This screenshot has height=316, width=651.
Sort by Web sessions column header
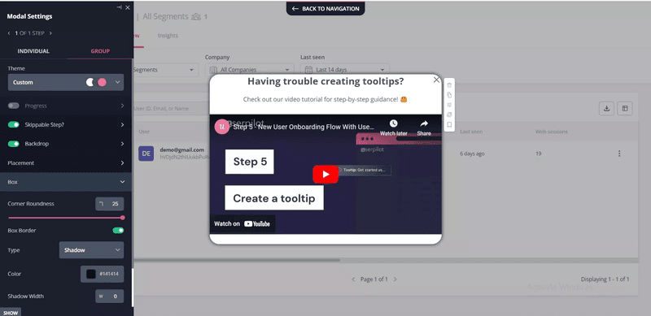coord(551,132)
